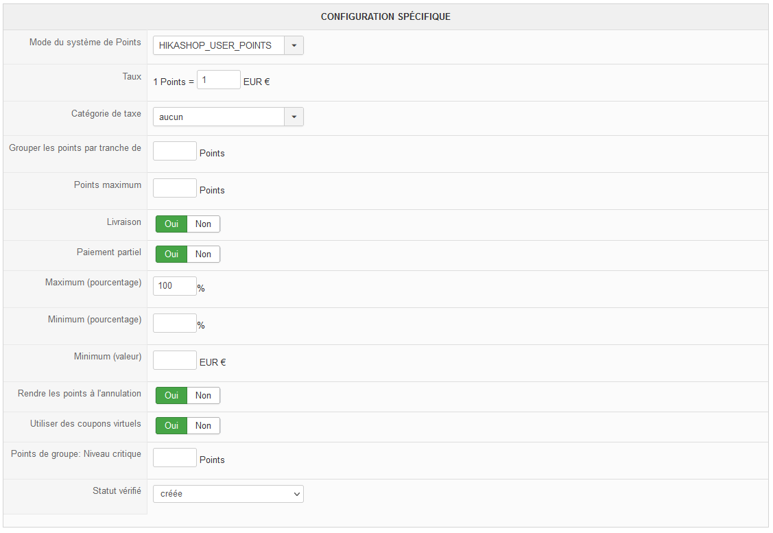Turn on Utiliser des coupons virtuels

[x=171, y=426]
